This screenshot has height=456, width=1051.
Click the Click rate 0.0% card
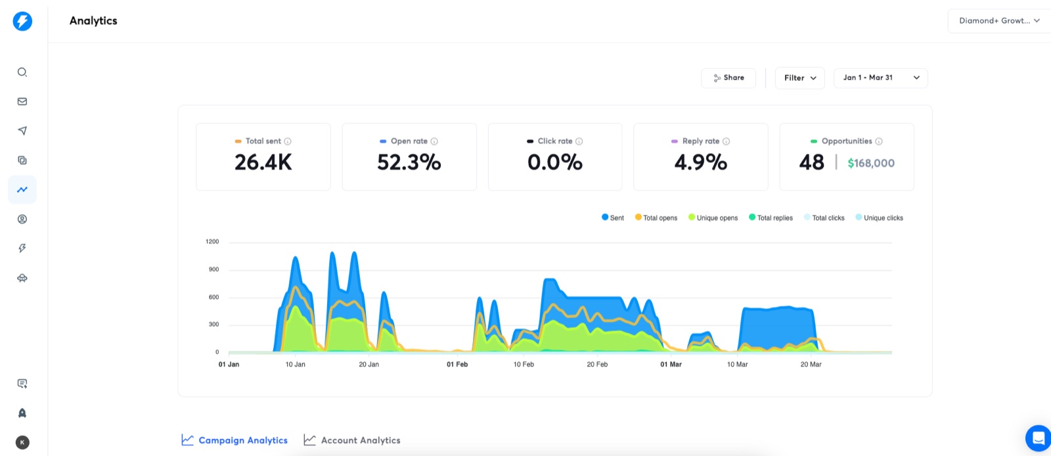(x=555, y=157)
